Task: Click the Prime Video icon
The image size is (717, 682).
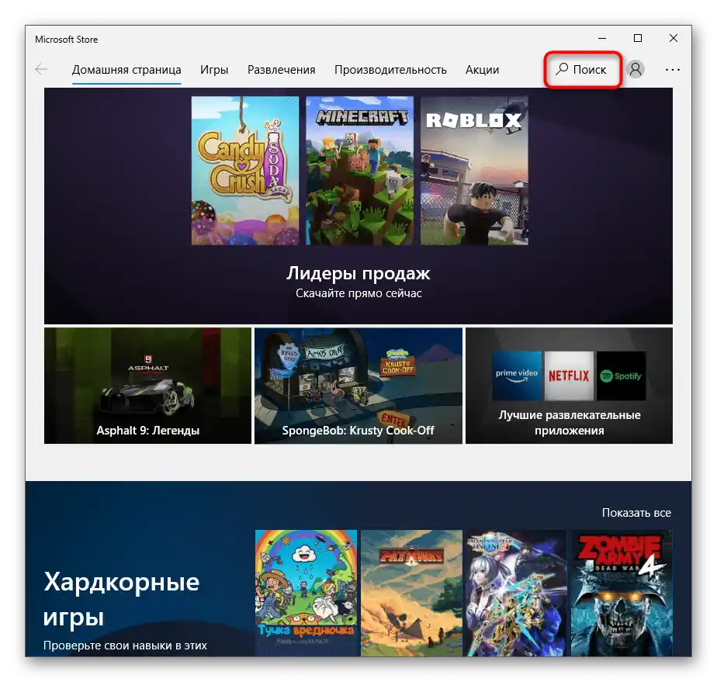Action: point(517,376)
